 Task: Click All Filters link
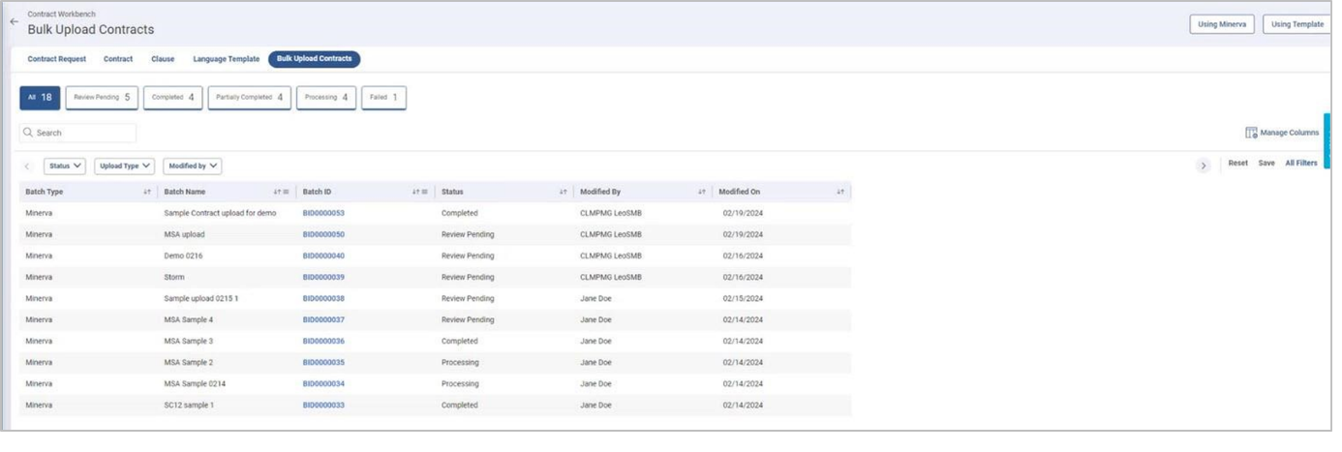pyautogui.click(x=1300, y=164)
